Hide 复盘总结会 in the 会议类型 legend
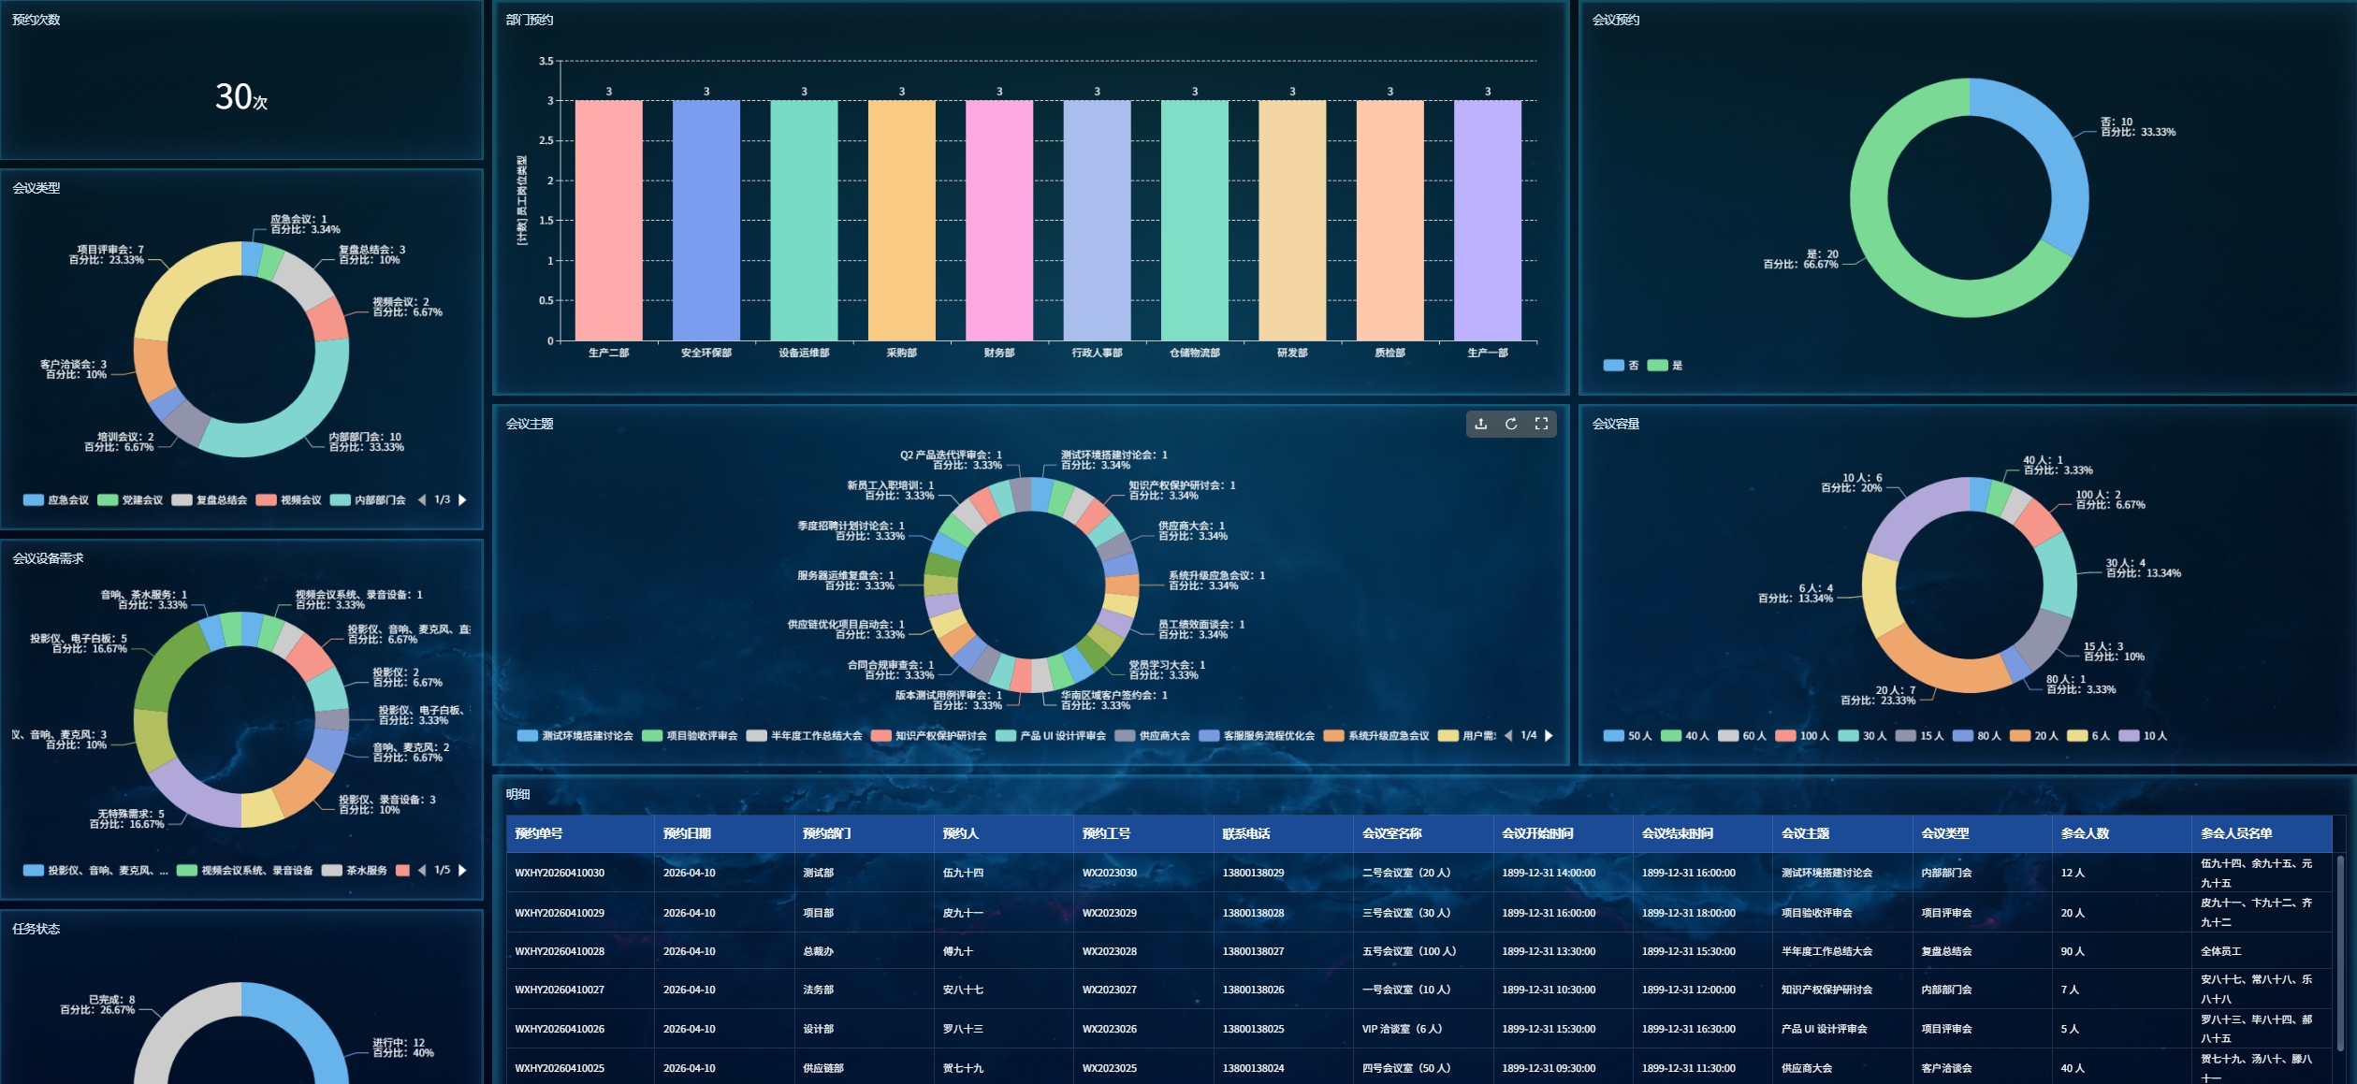The width and height of the screenshot is (2357, 1084). (210, 500)
